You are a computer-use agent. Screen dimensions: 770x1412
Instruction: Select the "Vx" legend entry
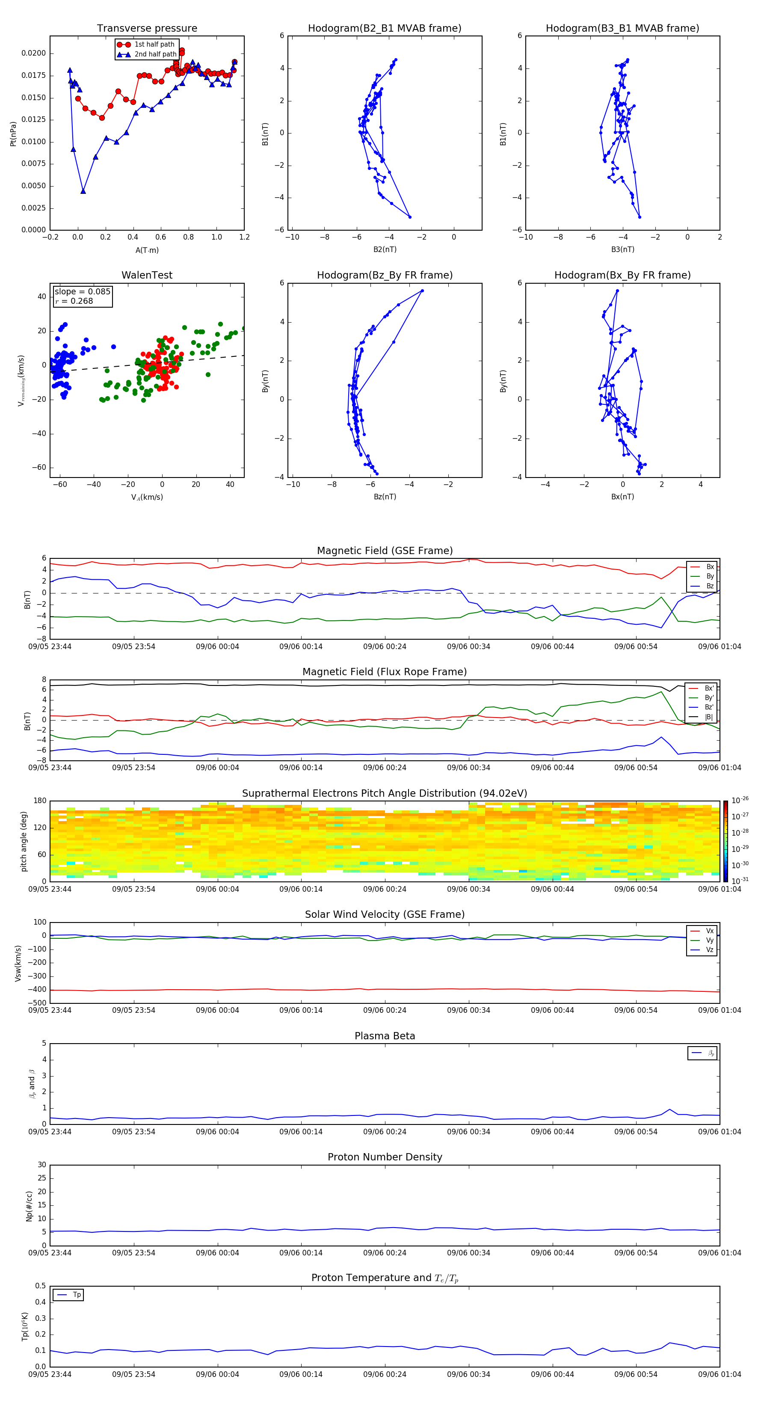click(x=702, y=931)
